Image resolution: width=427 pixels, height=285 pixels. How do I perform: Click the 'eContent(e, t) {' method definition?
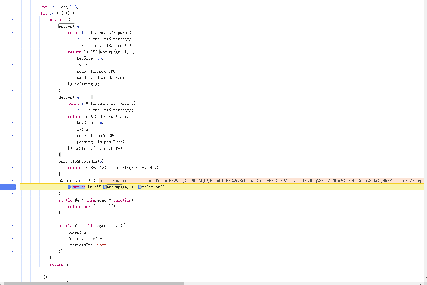pyautogui.click(x=77, y=181)
